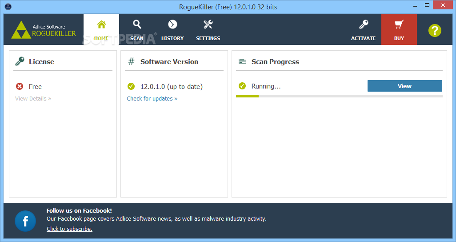Maximize the RogueKiller window
The width and height of the screenshot is (456, 242).
427,5
